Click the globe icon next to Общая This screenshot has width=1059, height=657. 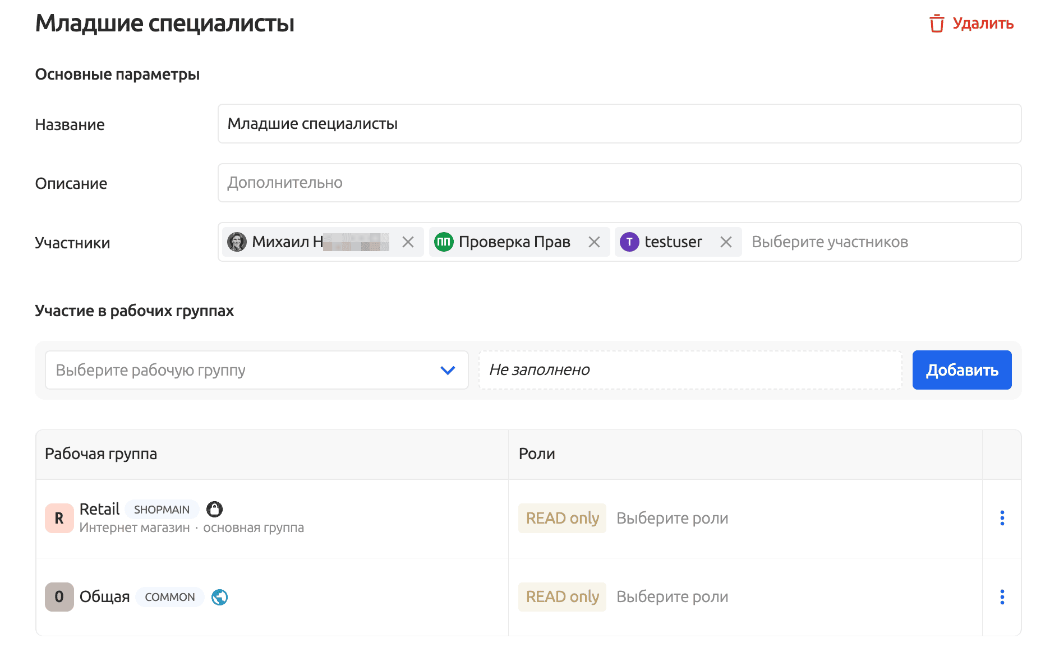(x=219, y=598)
